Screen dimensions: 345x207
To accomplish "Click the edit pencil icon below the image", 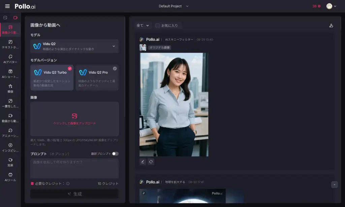I will [x=143, y=162].
